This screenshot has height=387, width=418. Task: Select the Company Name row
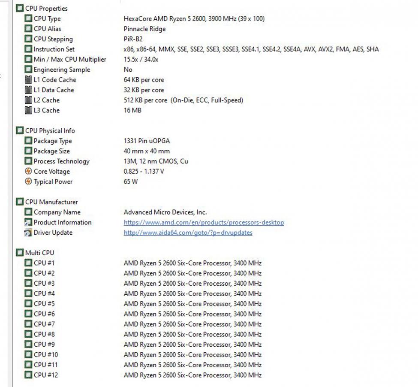coord(57,212)
